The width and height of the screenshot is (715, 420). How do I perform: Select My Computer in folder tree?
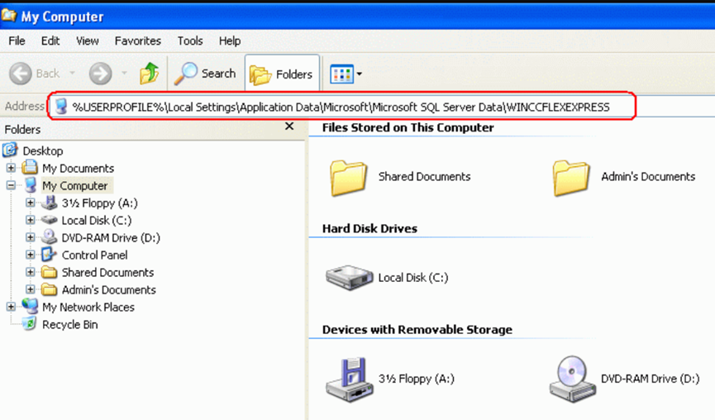point(75,185)
